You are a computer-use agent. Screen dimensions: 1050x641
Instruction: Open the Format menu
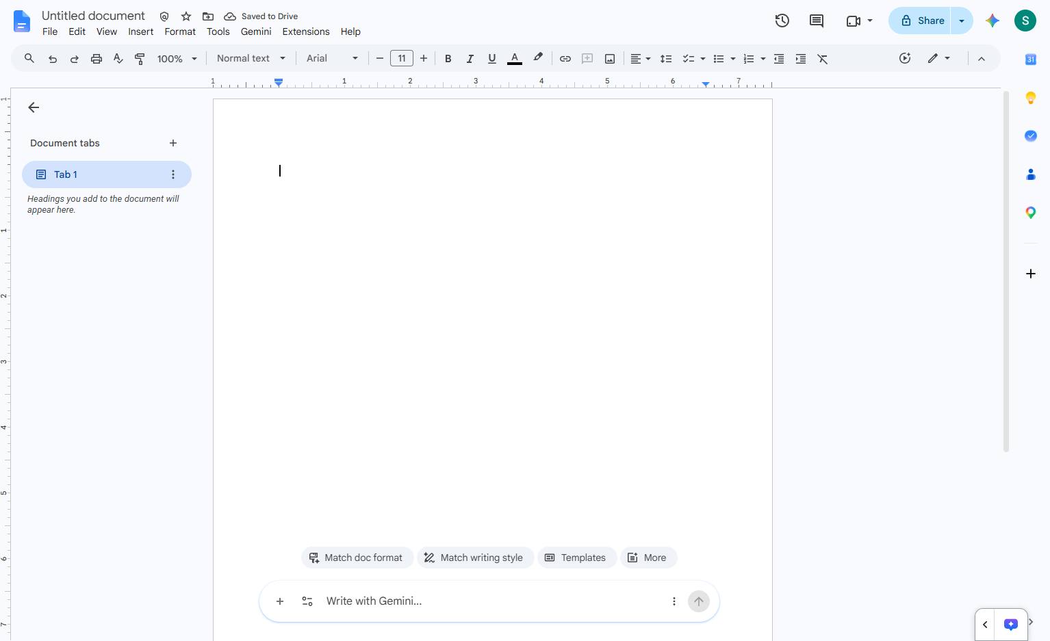(x=180, y=31)
